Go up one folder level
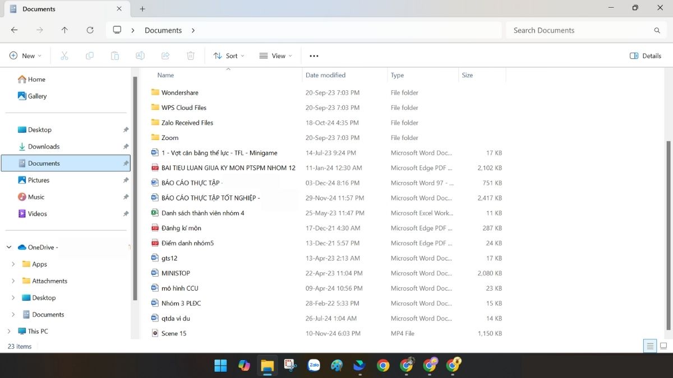 [64, 30]
